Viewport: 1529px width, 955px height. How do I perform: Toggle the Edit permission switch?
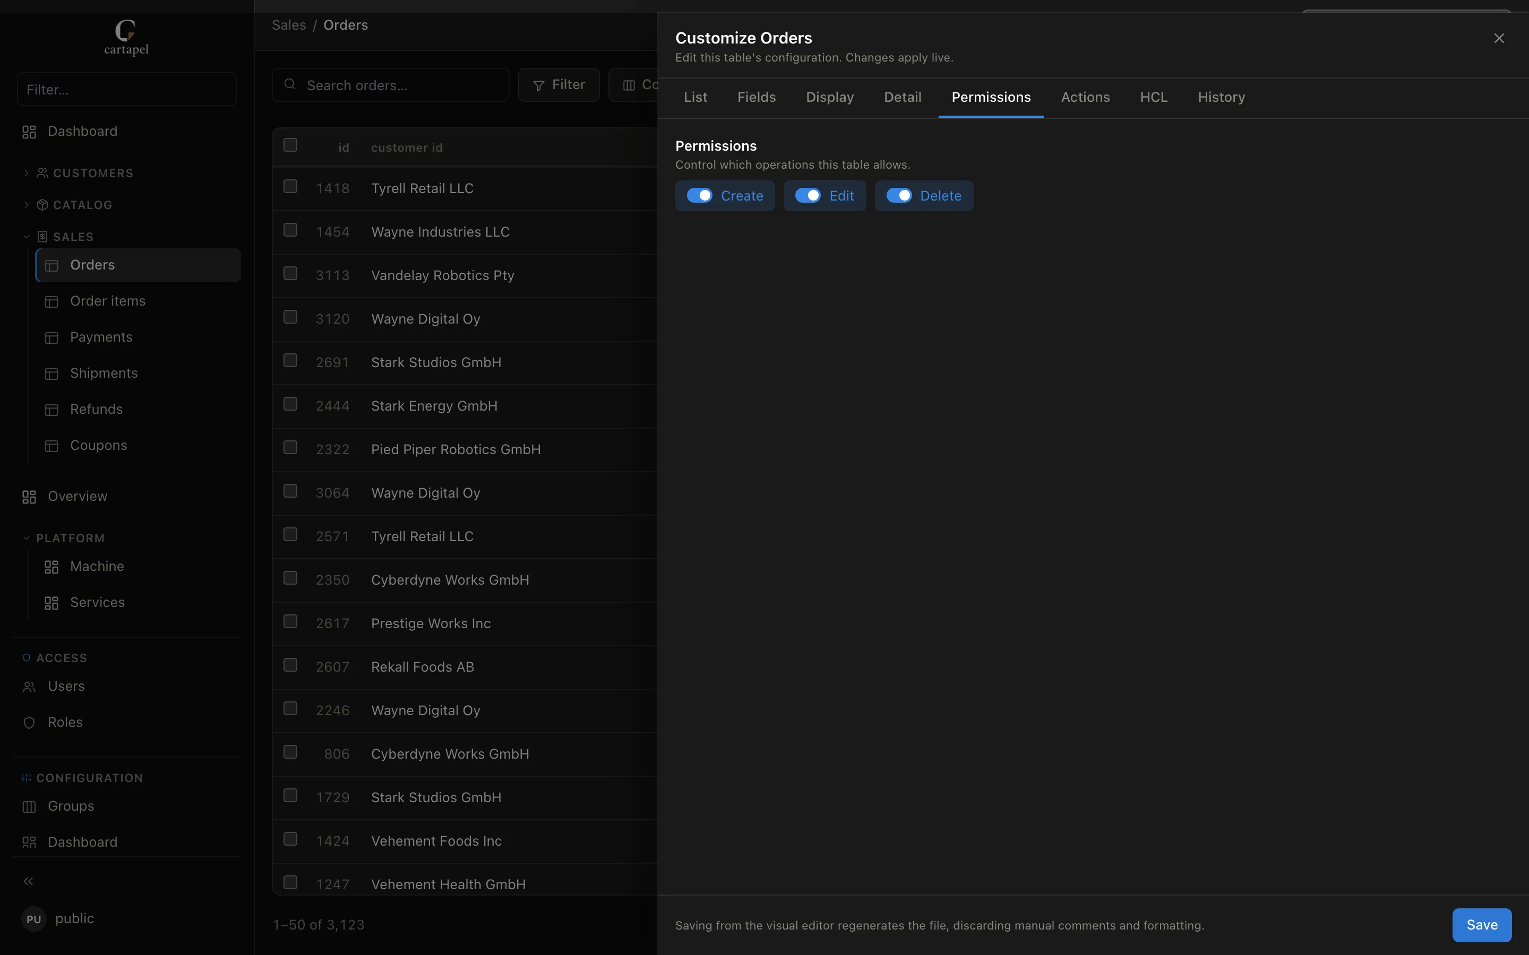808,196
